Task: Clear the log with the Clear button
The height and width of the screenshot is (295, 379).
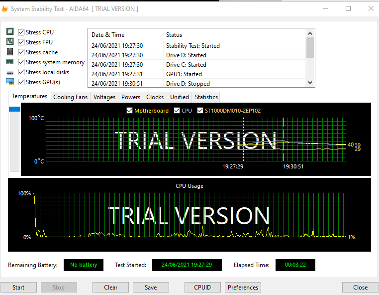Action: [111, 287]
